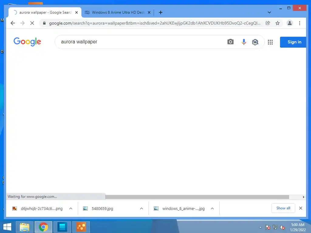Maximize the Chrome window
The width and height of the screenshot is (311, 233).
pos(289,8)
